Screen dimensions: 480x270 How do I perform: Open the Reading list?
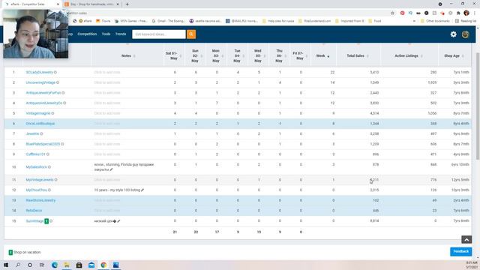466,21
